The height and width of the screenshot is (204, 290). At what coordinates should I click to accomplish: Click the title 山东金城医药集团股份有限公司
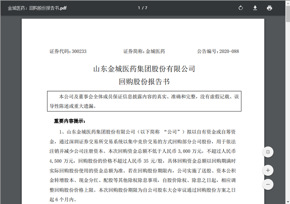[x=144, y=69]
